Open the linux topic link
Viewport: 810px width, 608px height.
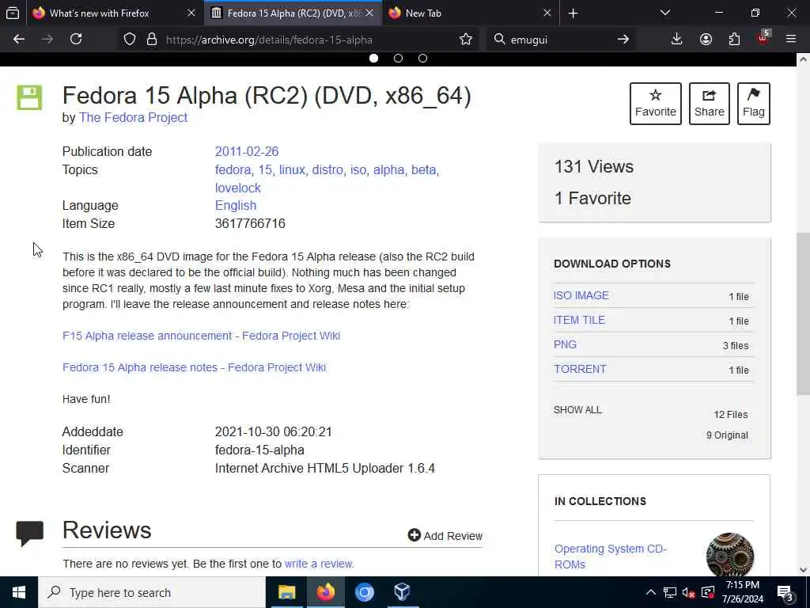coord(293,169)
